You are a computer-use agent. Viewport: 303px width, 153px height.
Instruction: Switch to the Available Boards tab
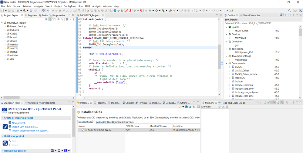[x=105, y=122]
